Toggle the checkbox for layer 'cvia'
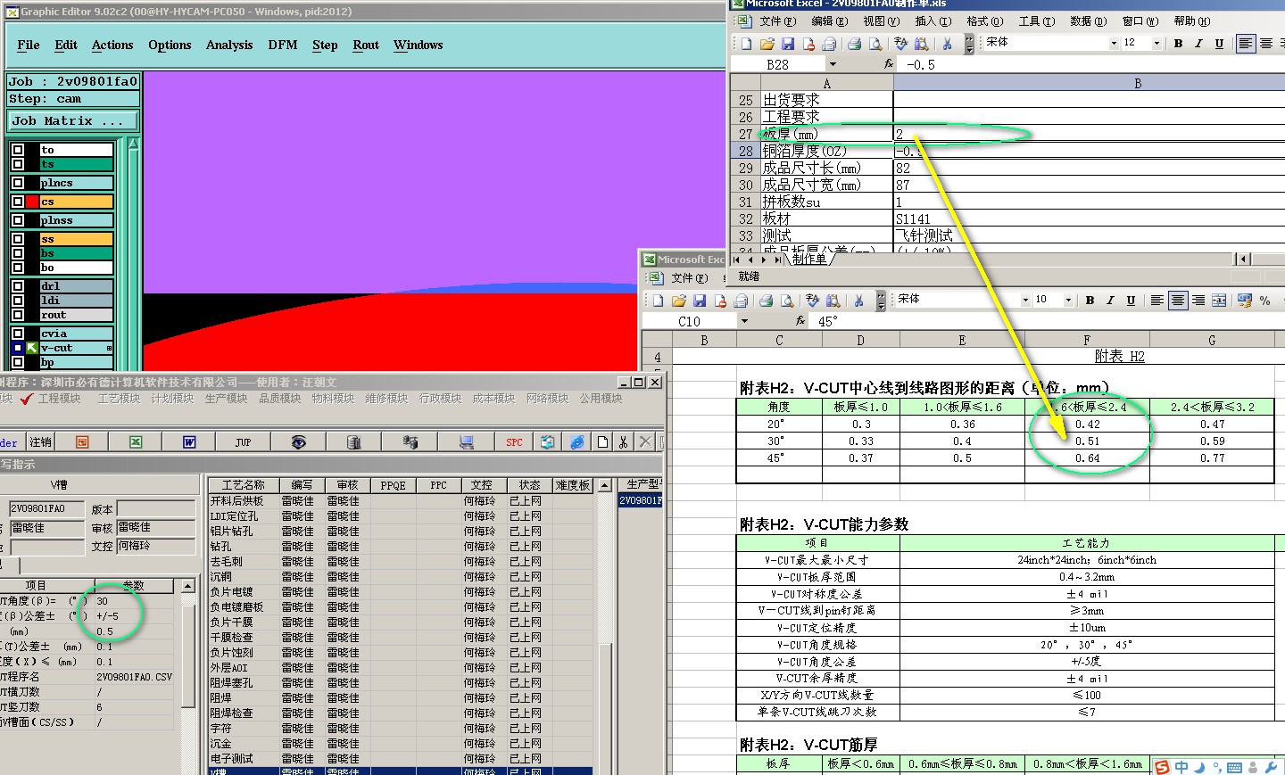The image size is (1285, 775). pyautogui.click(x=18, y=334)
